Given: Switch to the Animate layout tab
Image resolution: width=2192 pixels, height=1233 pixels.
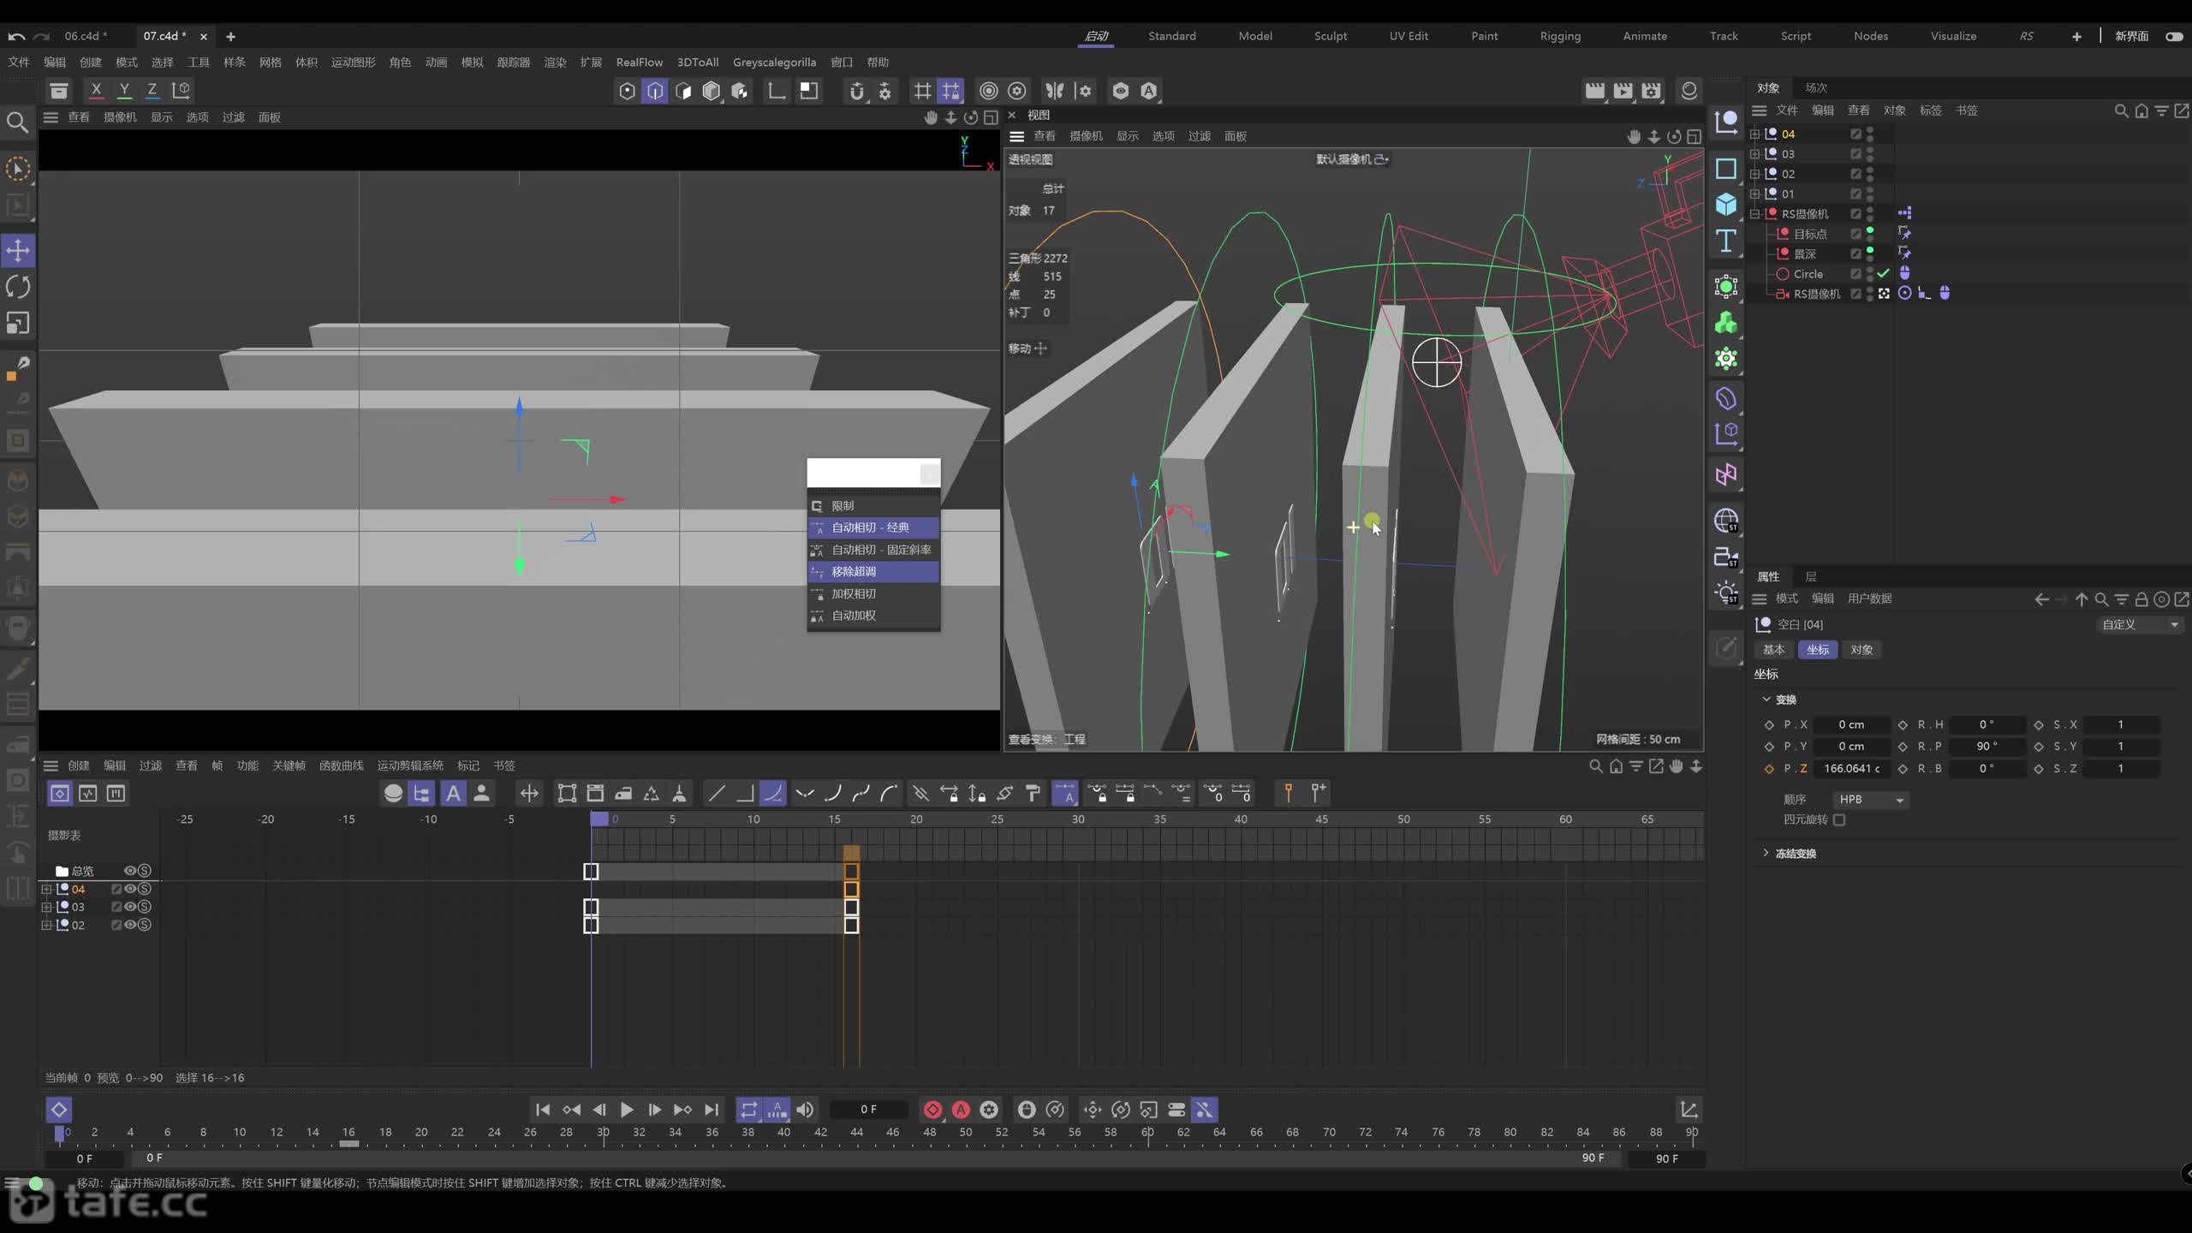Looking at the screenshot, I should (x=1645, y=36).
